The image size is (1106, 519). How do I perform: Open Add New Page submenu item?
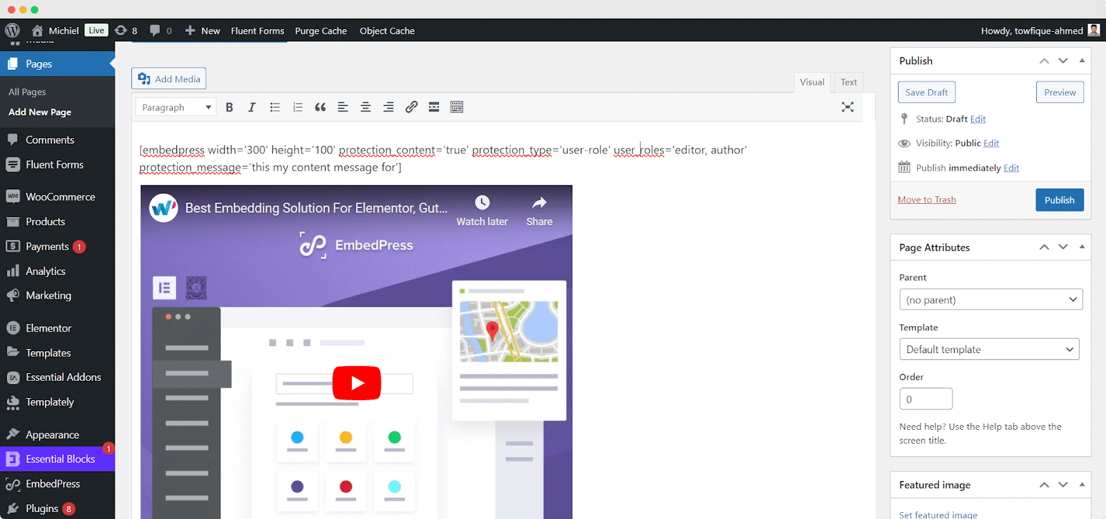39,112
